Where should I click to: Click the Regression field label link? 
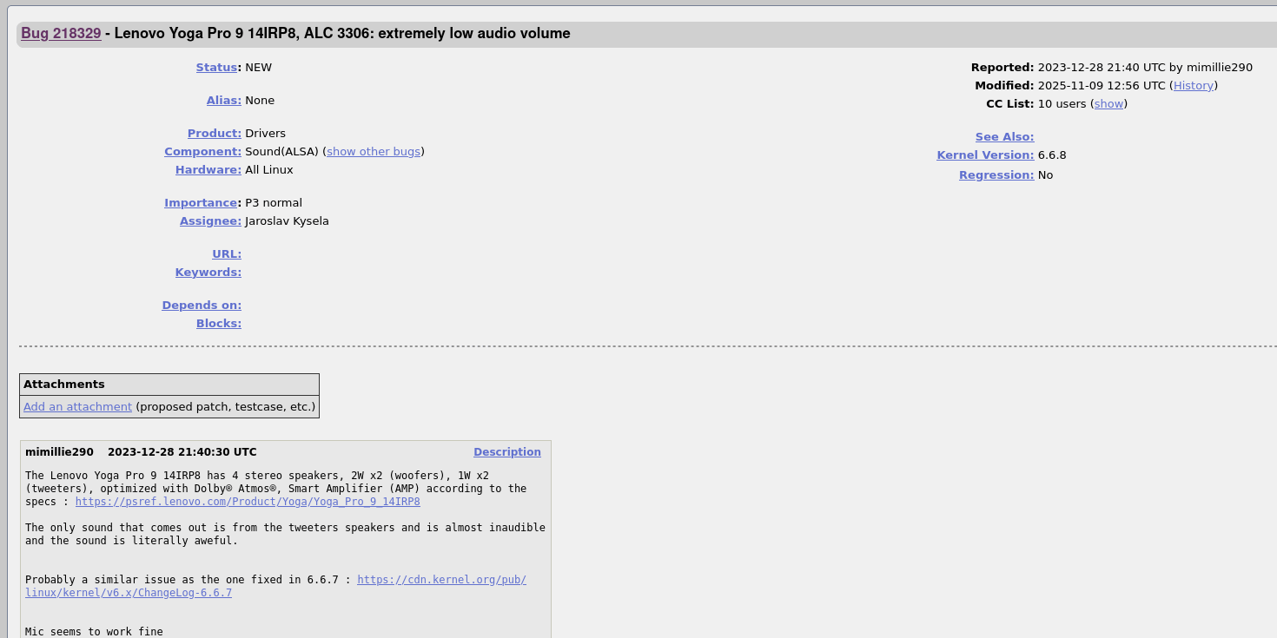996,175
